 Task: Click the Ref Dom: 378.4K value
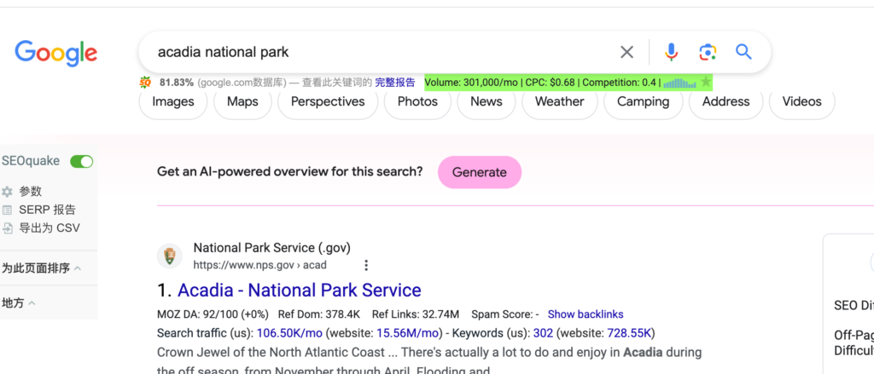319,314
